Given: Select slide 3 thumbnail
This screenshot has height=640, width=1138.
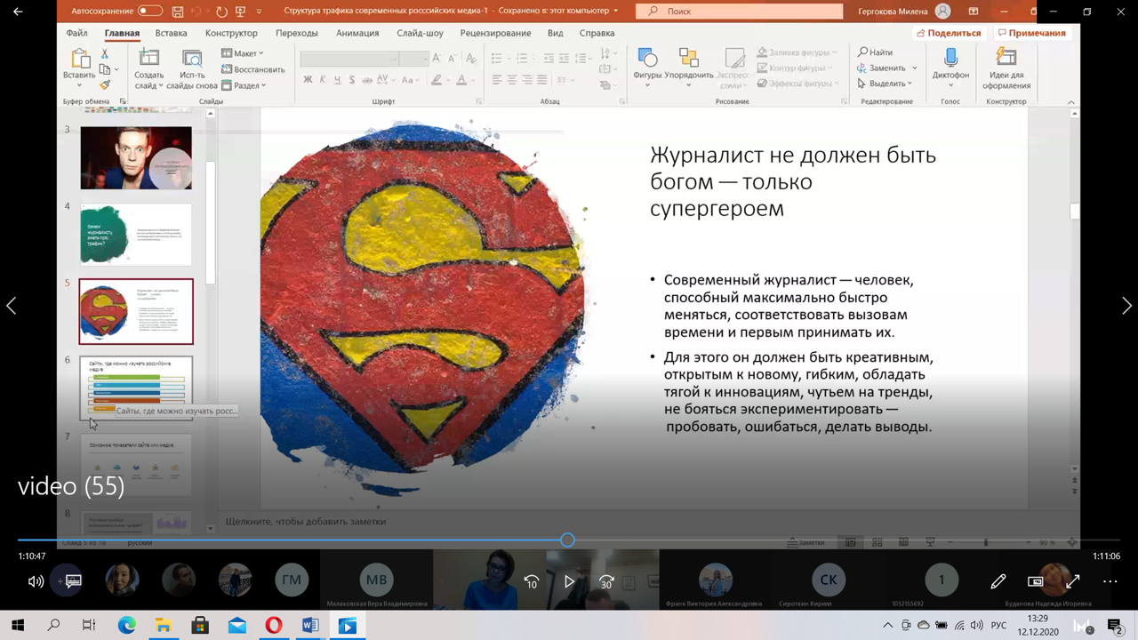Looking at the screenshot, I should (136, 157).
